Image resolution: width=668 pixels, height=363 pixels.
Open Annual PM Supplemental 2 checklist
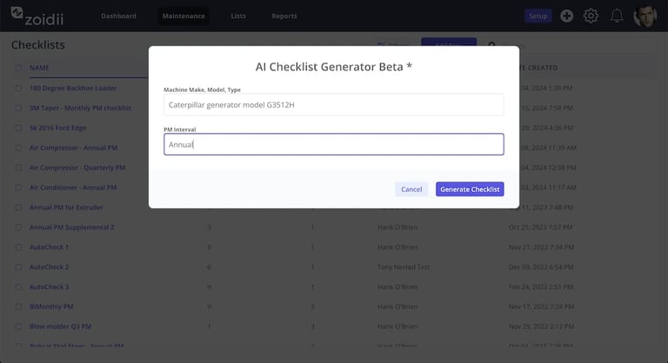71,228
